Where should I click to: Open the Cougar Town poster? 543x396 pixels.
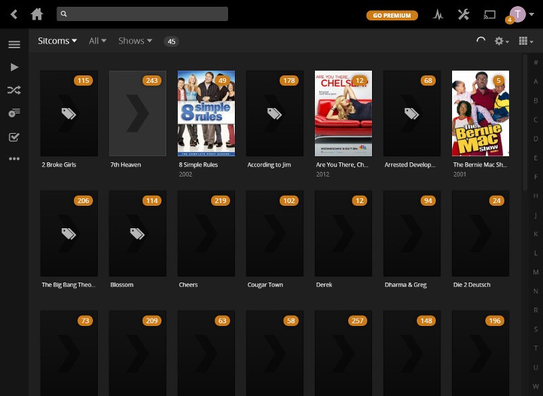pos(275,234)
